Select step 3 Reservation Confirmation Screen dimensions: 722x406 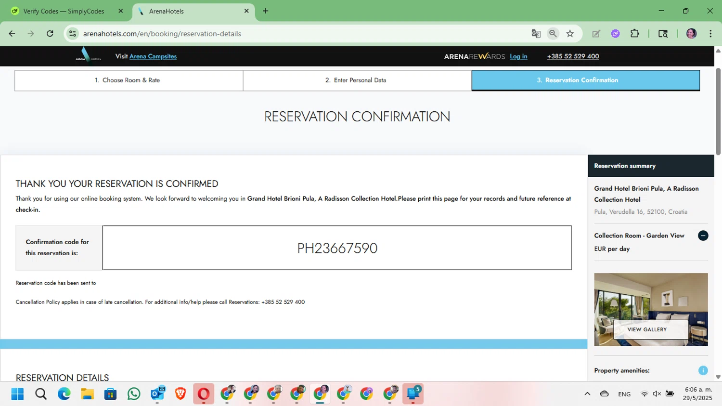pyautogui.click(x=586, y=80)
